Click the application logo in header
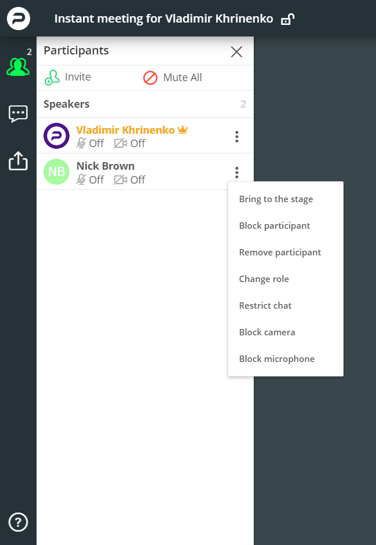Image resolution: width=376 pixels, height=545 pixels. (19, 19)
